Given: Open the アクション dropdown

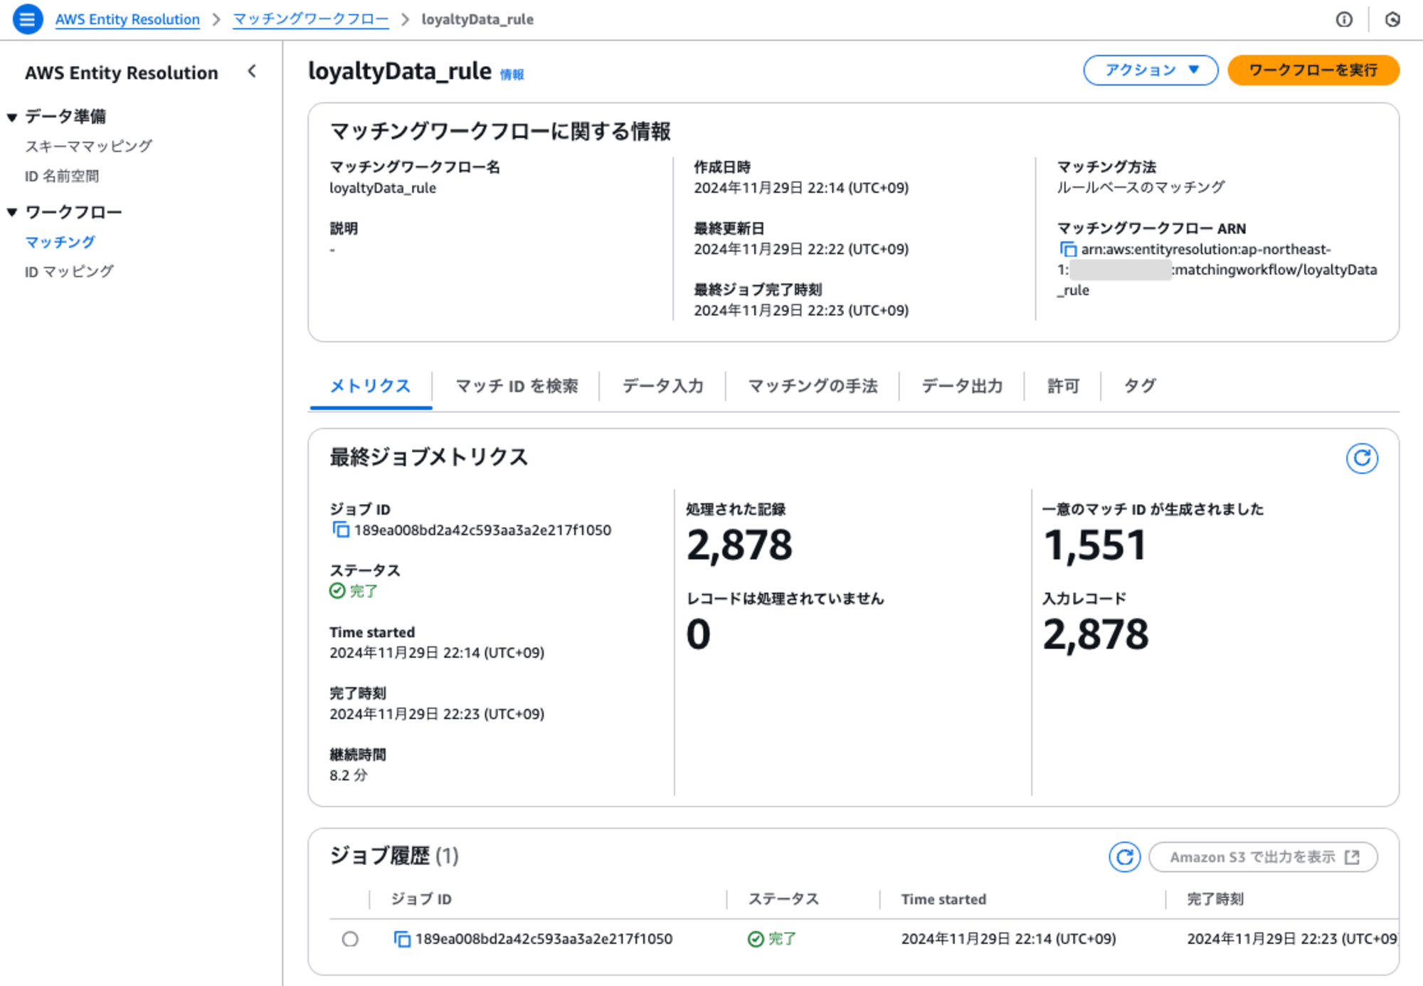Looking at the screenshot, I should 1150,70.
